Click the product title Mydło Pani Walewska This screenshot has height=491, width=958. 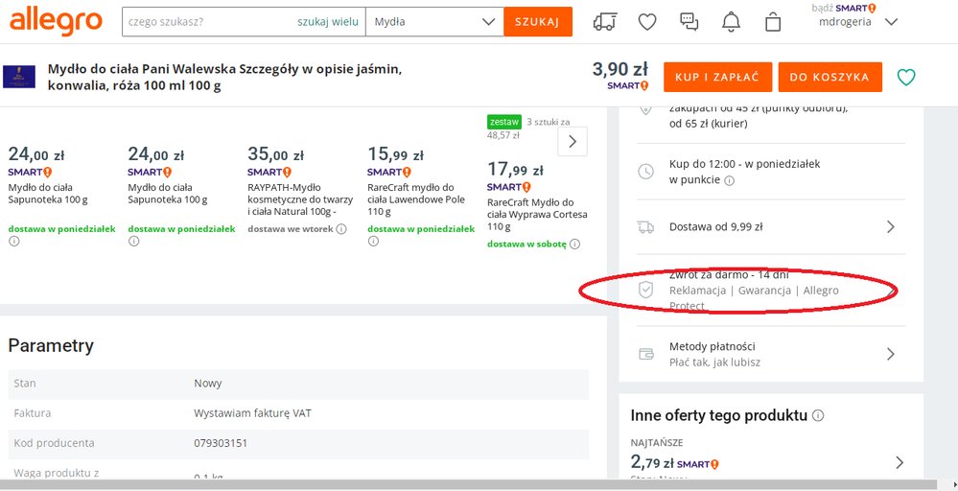point(224,77)
